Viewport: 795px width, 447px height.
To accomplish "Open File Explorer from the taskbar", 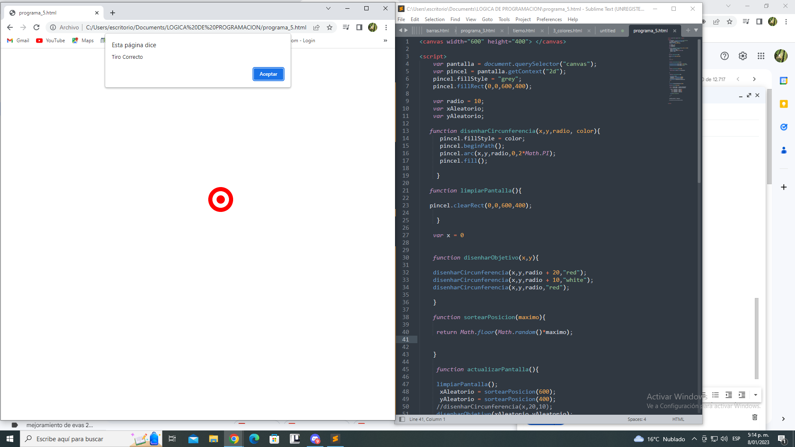I will click(213, 439).
